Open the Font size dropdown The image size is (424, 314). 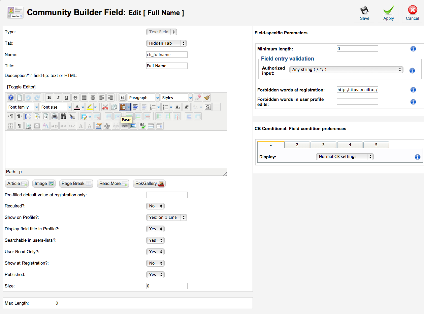[56, 107]
